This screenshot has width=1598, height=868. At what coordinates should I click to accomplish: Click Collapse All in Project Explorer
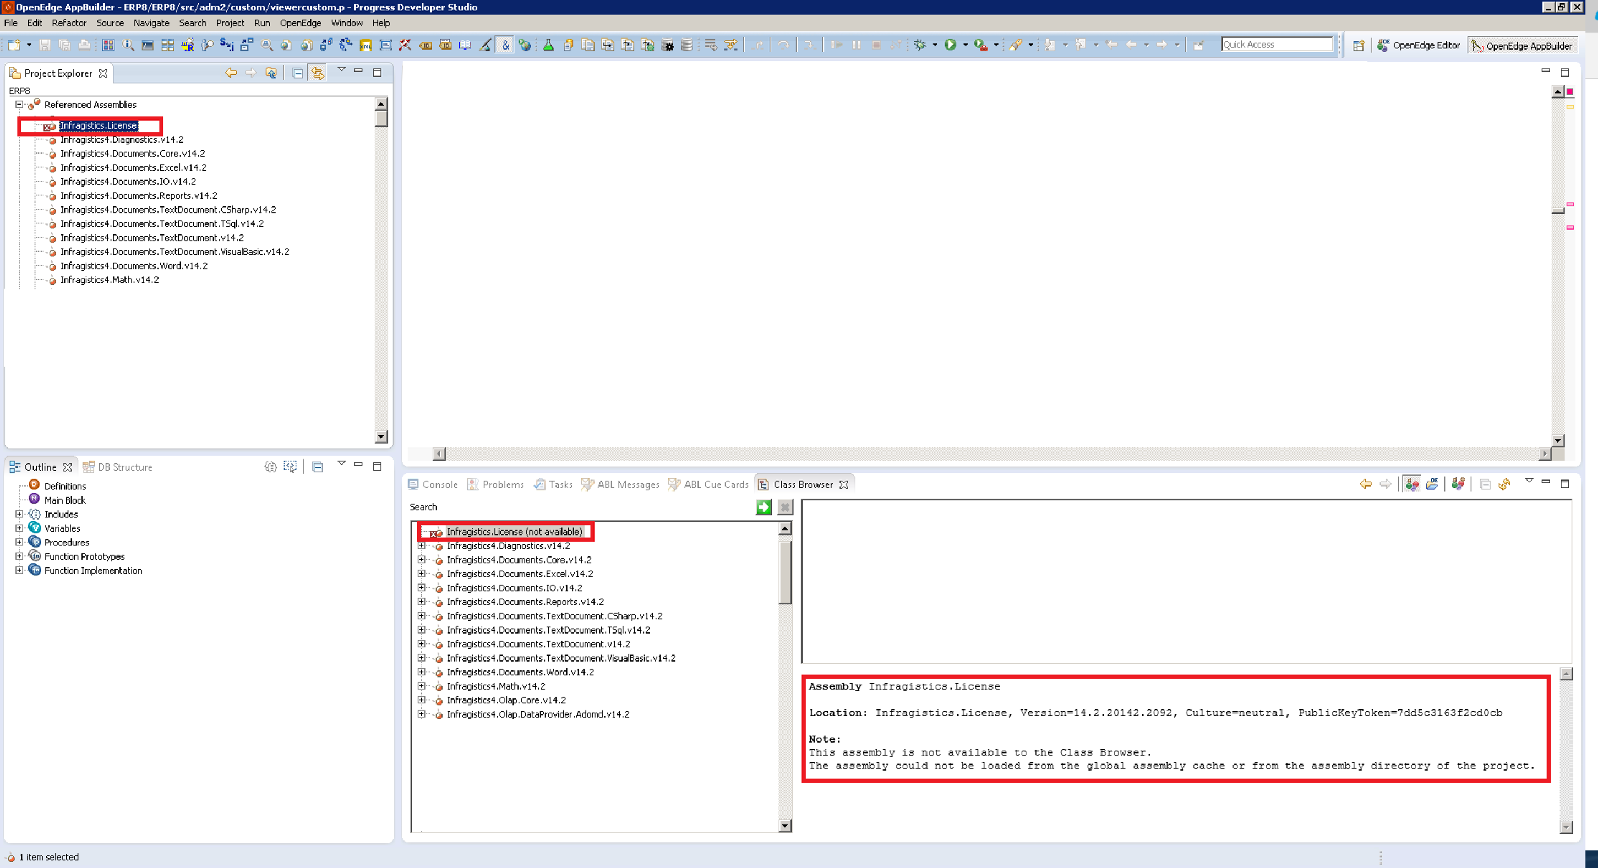pos(298,73)
